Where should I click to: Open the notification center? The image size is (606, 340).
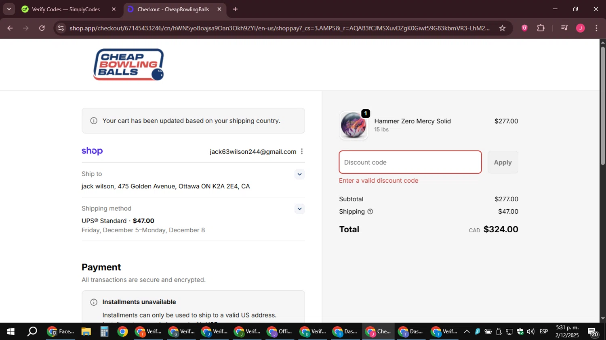click(x=593, y=332)
